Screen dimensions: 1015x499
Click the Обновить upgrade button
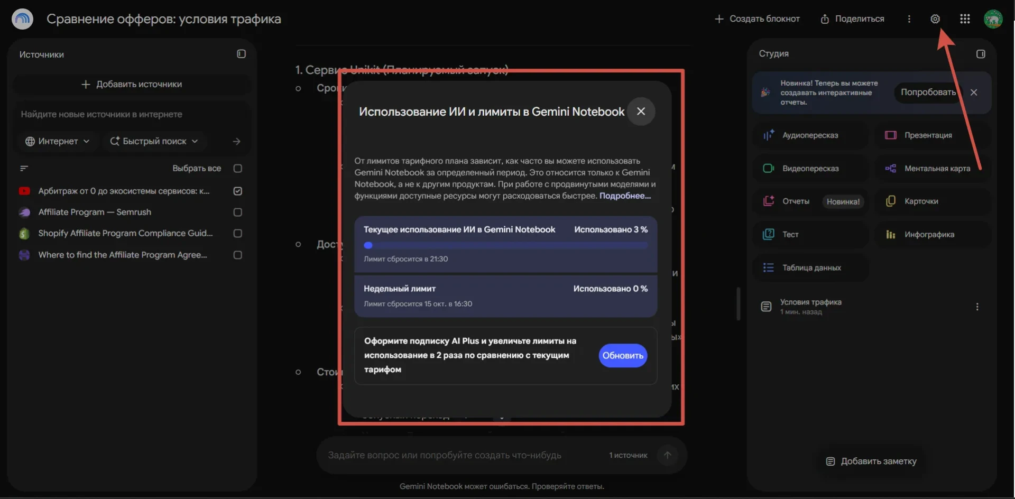point(623,356)
